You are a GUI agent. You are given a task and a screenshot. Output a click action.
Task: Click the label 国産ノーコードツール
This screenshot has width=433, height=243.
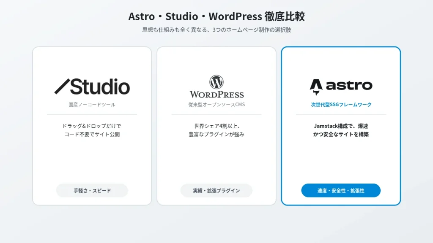pyautogui.click(x=92, y=105)
